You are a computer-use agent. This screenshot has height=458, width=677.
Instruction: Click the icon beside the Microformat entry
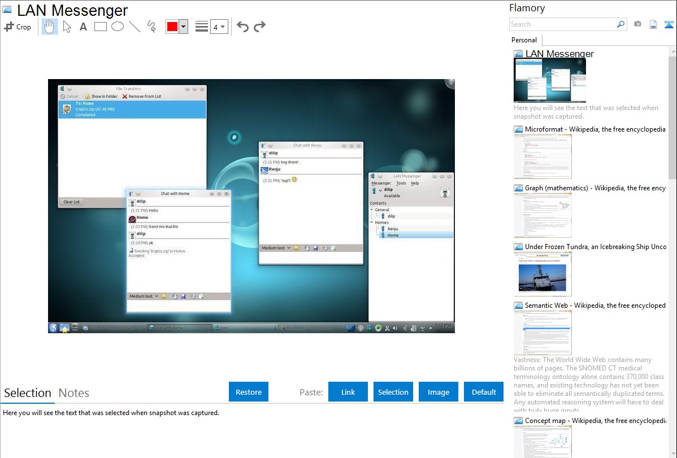pos(518,129)
